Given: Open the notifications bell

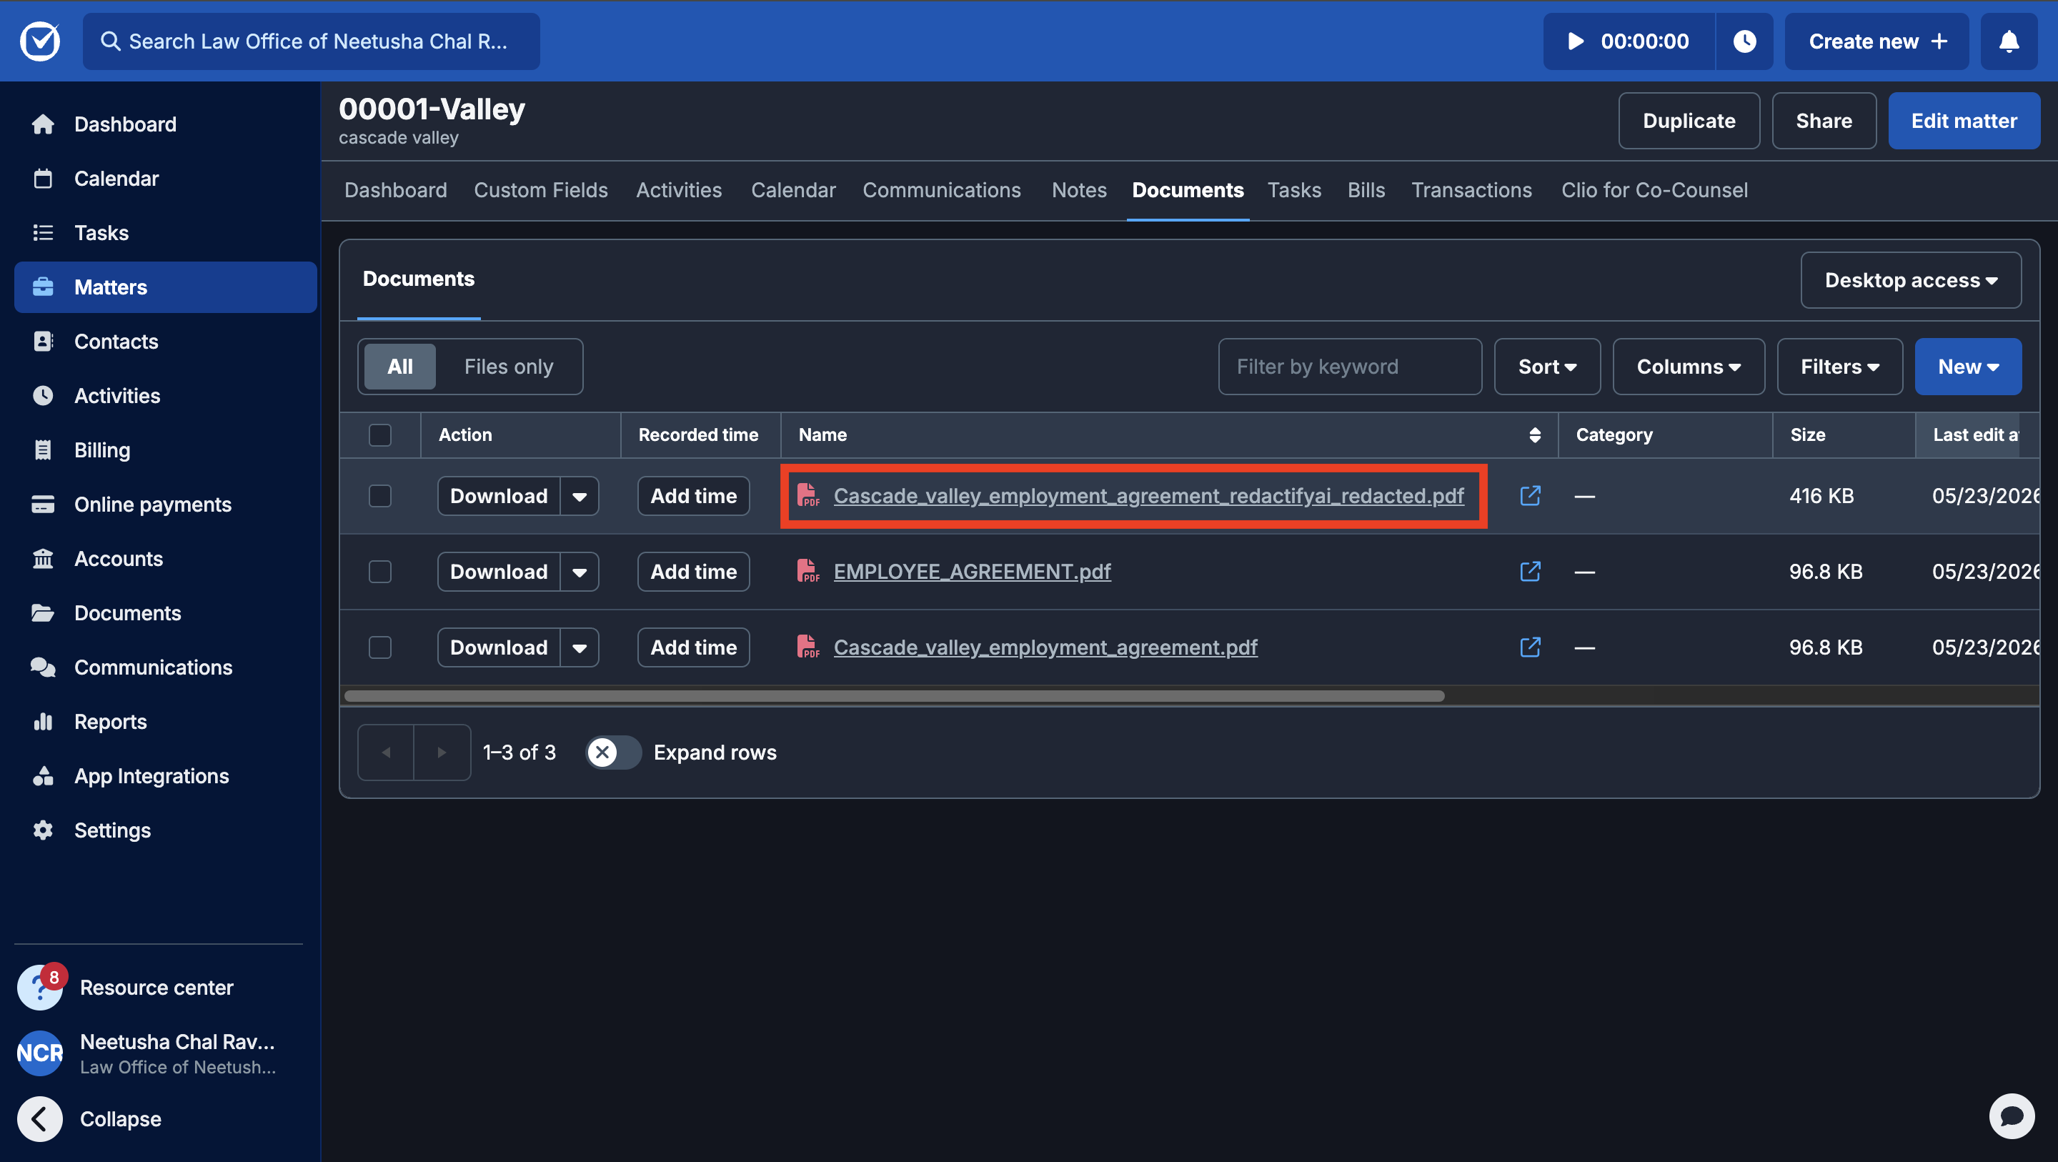Looking at the screenshot, I should (x=2009, y=41).
